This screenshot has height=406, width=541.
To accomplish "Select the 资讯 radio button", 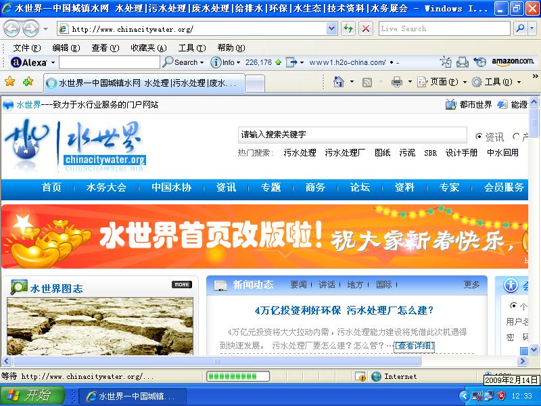I will tap(479, 137).
